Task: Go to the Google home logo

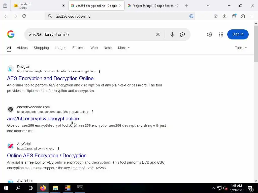Action: coord(11,34)
